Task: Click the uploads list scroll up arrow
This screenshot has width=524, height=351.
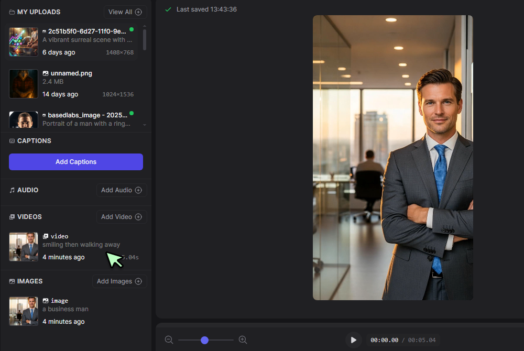Action: pos(145,27)
